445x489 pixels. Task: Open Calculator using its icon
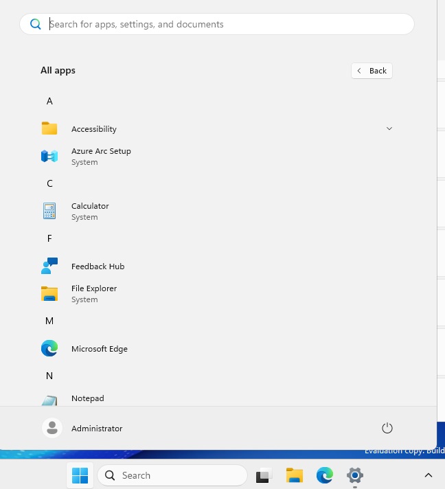pyautogui.click(x=49, y=211)
